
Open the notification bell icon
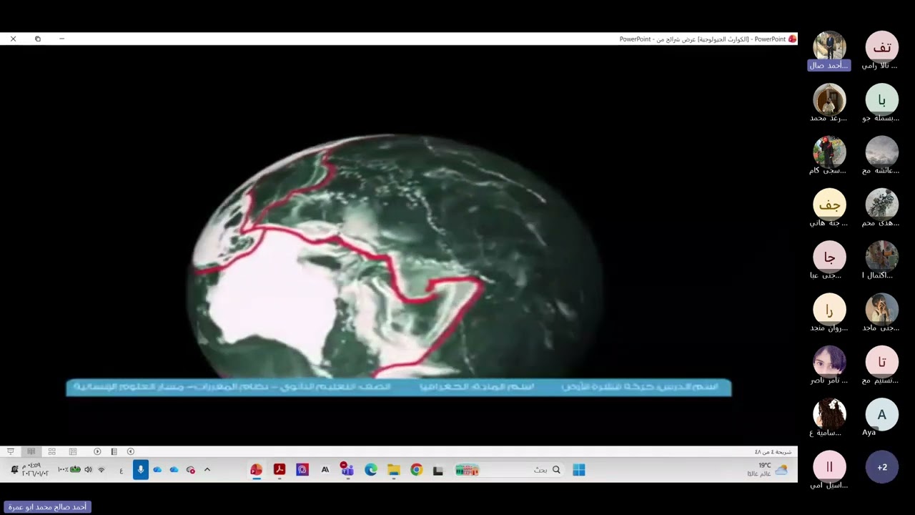(14, 470)
